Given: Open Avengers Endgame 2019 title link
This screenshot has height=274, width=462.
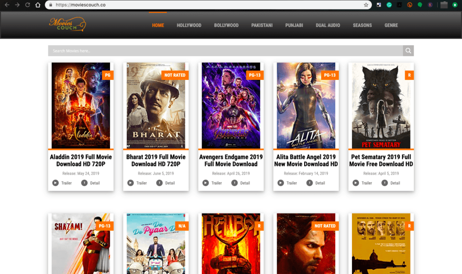Looking at the screenshot, I should tap(231, 160).
